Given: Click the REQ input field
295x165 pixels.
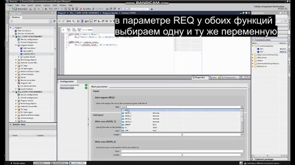Looking at the screenshot, I should point(181,107).
